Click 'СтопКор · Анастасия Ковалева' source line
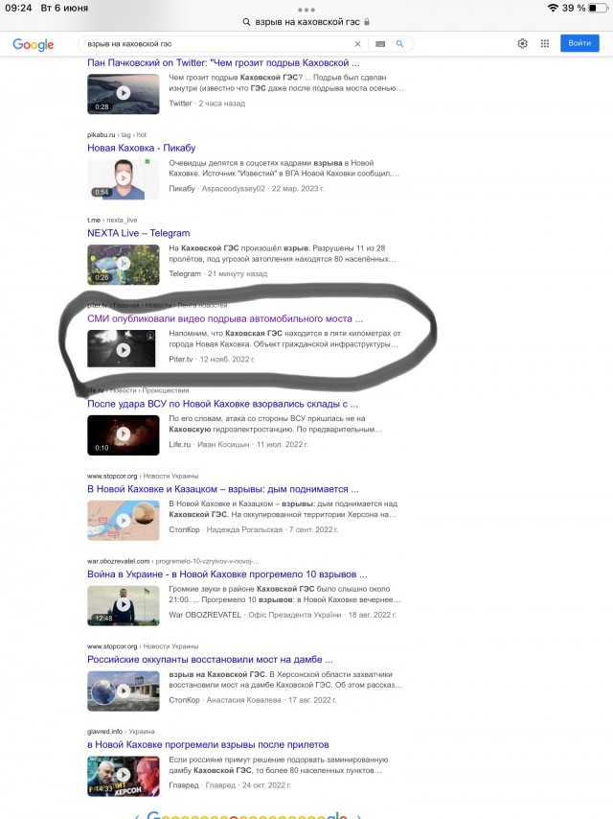 [253, 700]
